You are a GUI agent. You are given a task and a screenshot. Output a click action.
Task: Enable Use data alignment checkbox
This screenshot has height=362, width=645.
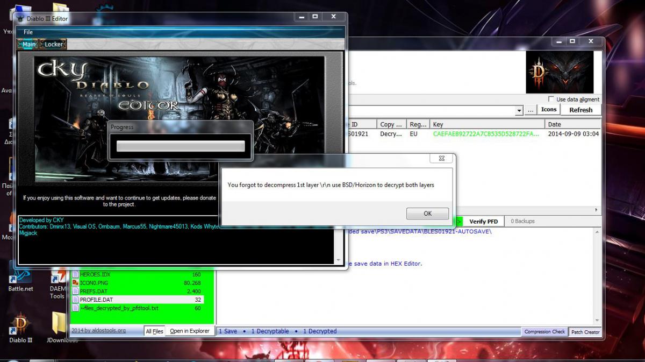click(551, 100)
